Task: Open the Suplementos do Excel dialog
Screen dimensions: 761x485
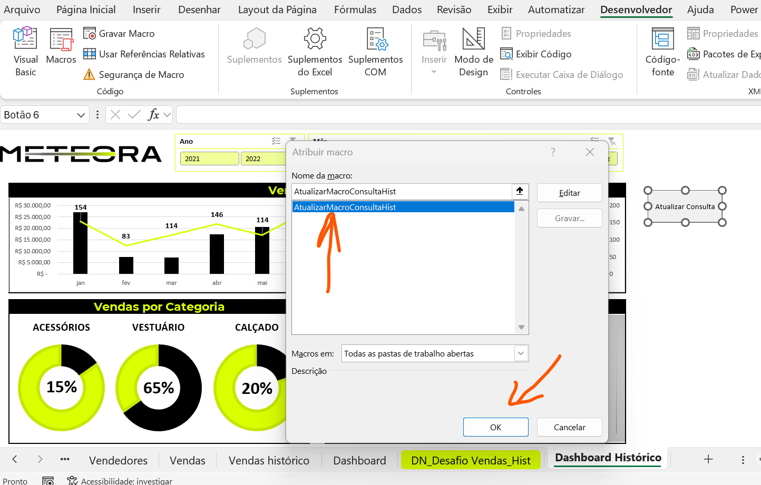Action: [315, 52]
